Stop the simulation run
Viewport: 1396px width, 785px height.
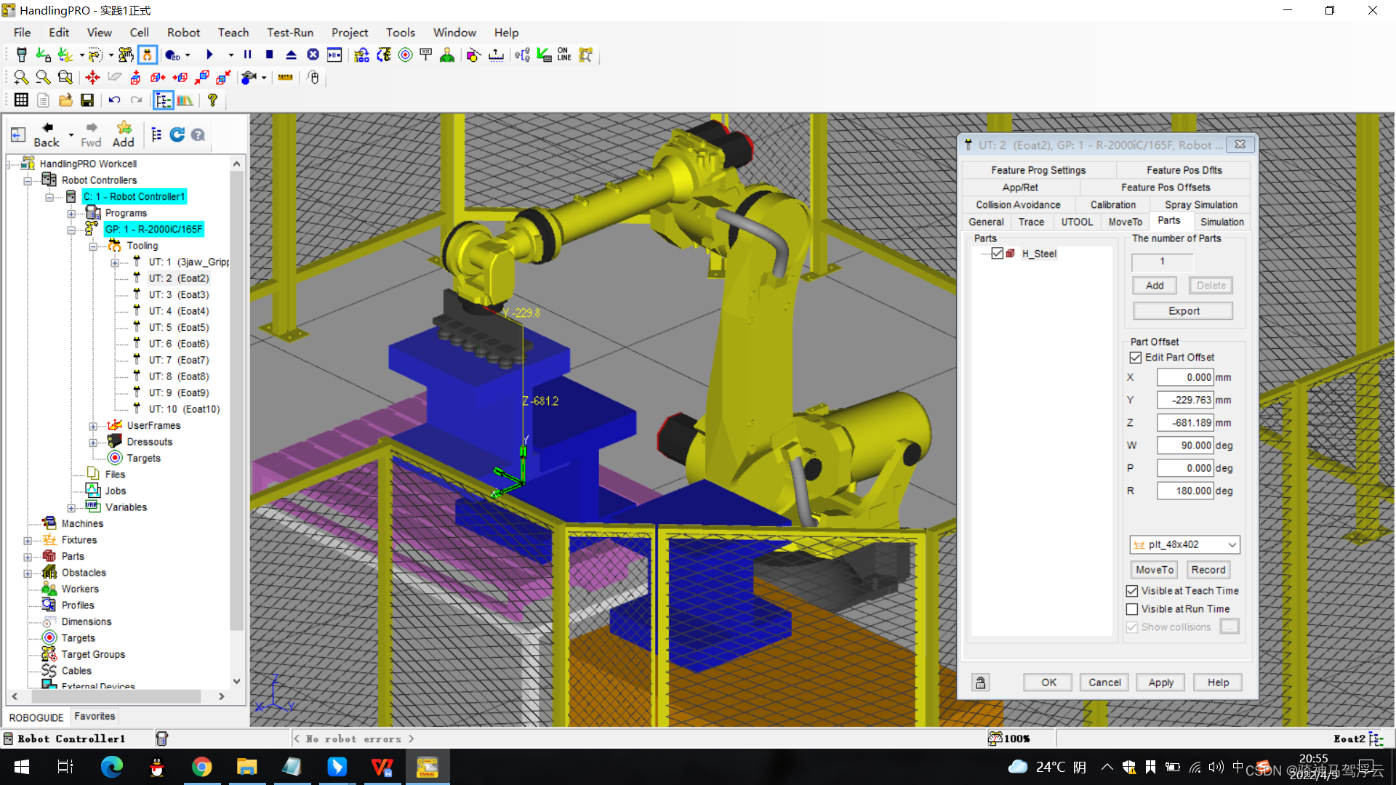[269, 55]
